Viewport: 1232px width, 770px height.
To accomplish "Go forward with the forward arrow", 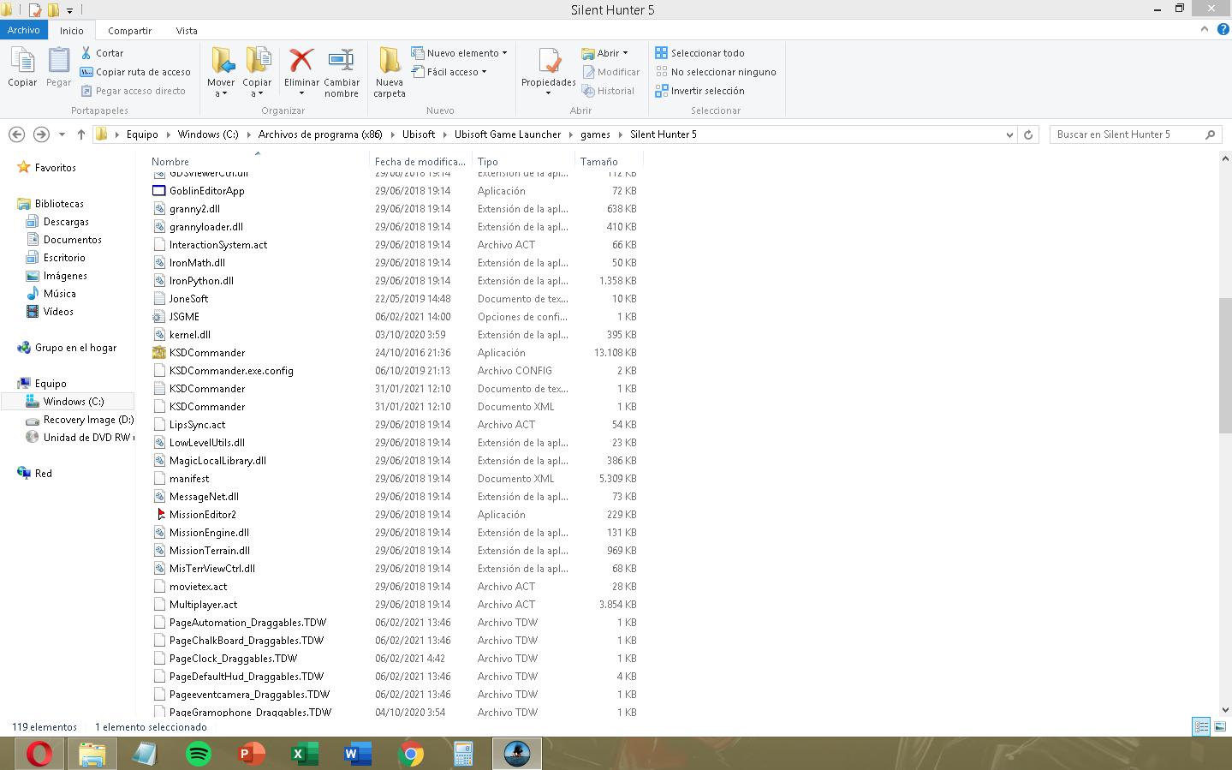I will click(41, 134).
